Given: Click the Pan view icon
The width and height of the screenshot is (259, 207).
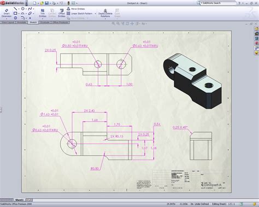Looking at the screenshot, I should 132,23.
